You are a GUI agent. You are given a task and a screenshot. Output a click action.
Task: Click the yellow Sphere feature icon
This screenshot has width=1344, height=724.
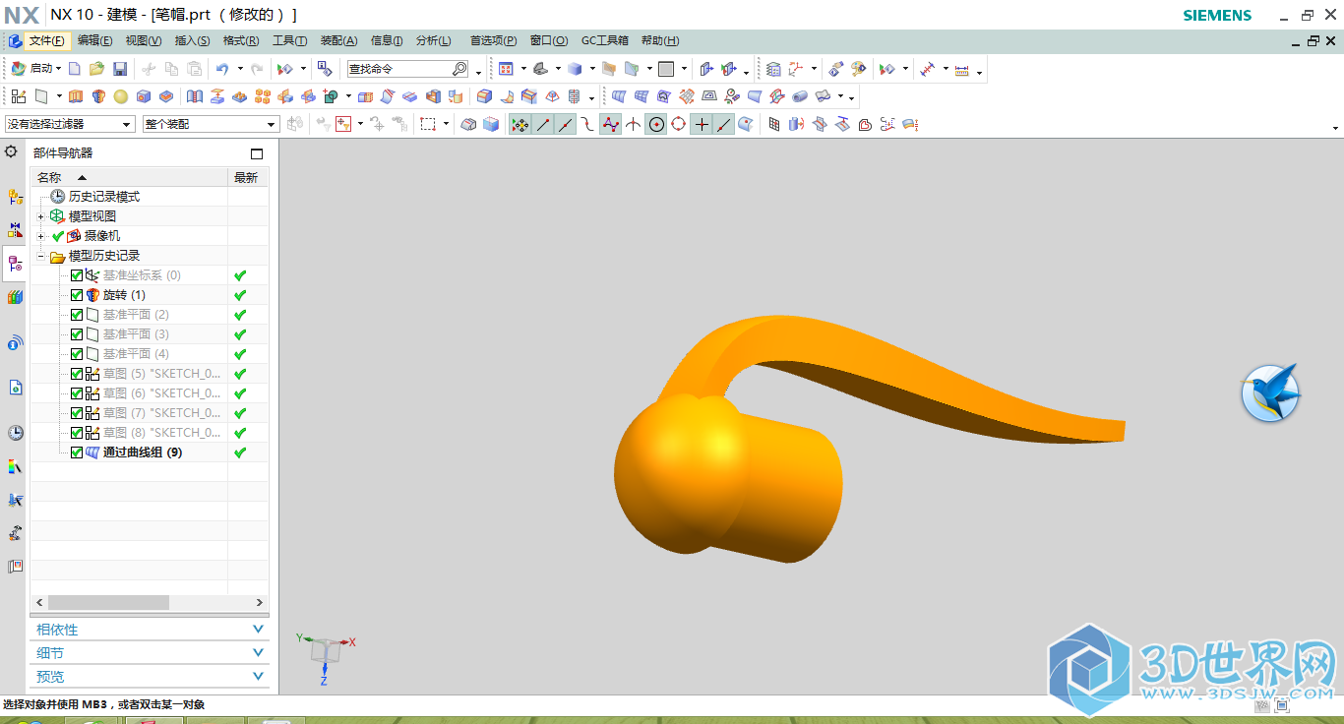pos(121,96)
